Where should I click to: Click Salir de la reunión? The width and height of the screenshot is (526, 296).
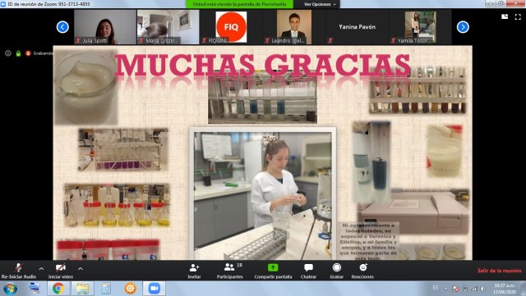(x=499, y=271)
